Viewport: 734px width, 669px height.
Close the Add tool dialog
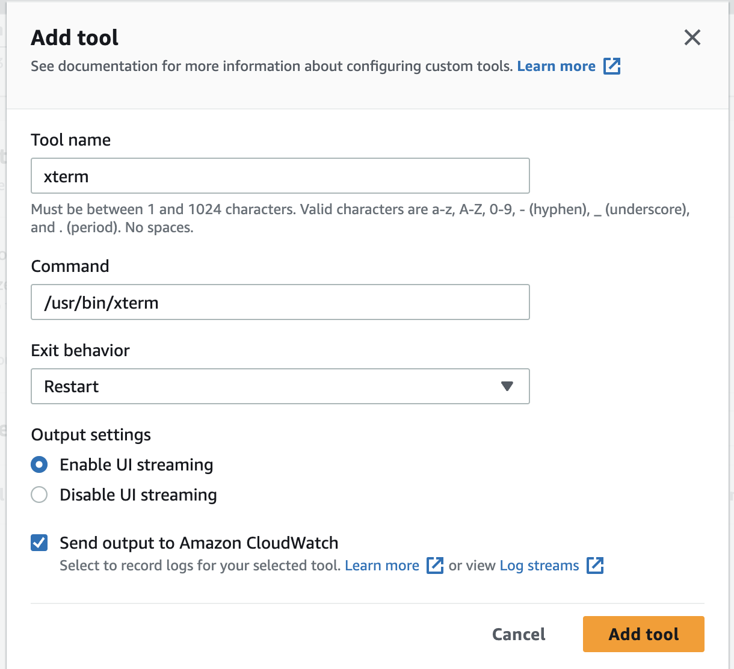point(692,37)
